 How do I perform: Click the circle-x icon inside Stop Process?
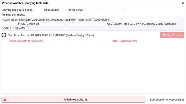click(164, 35)
